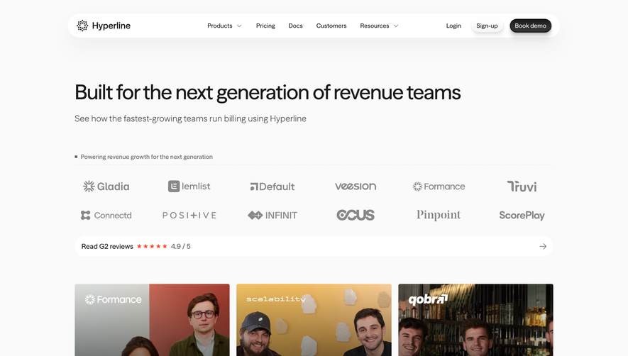This screenshot has height=356, width=628.
Task: Open the Formance customer story card
Action: click(152, 320)
